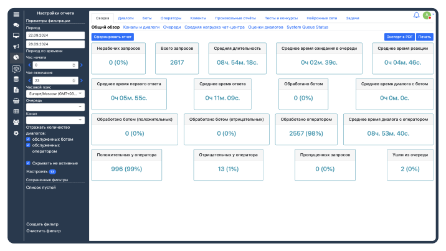Click the Всего запросов value 2617

pos(177,62)
